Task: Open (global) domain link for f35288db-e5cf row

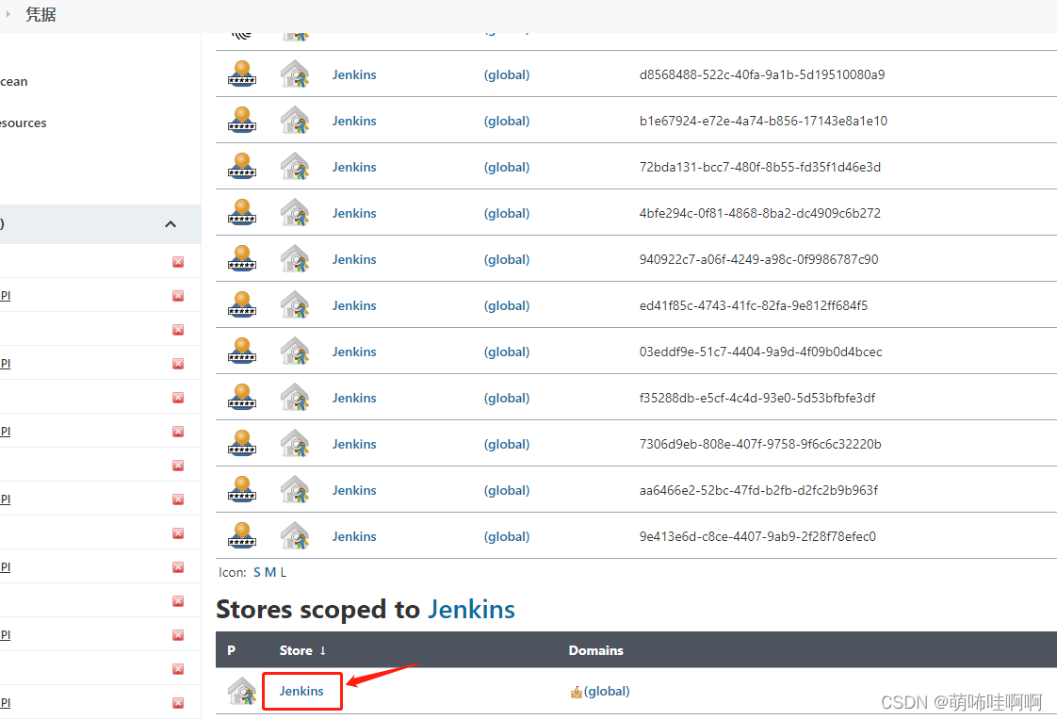Action: [x=507, y=398]
